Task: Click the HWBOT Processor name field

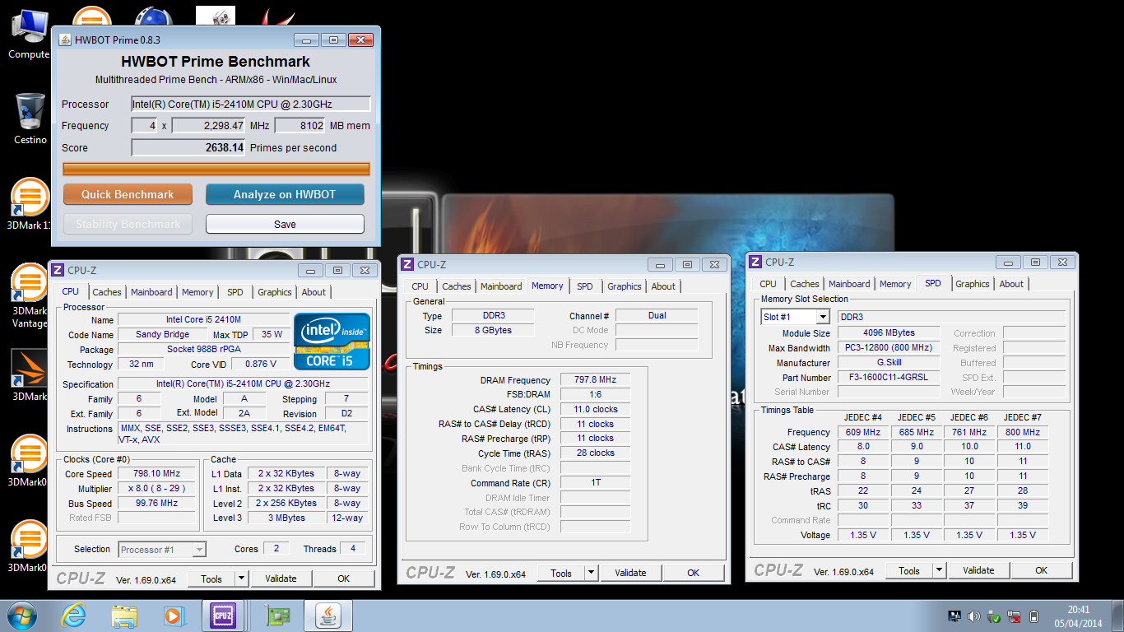Action: (251, 104)
